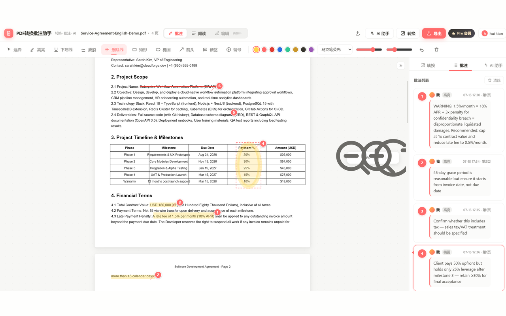This screenshot has width=506, height=316.
Task: Open the 转换 tab in the sidebar
Action: [428, 66]
